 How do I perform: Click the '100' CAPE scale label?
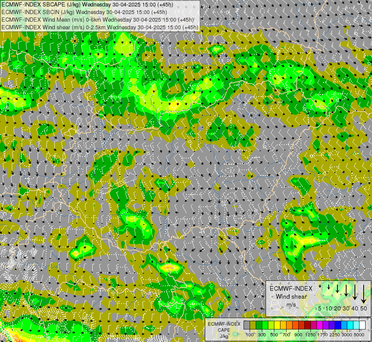(x=250, y=335)
